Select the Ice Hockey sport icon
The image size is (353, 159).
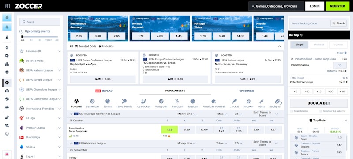point(143,101)
